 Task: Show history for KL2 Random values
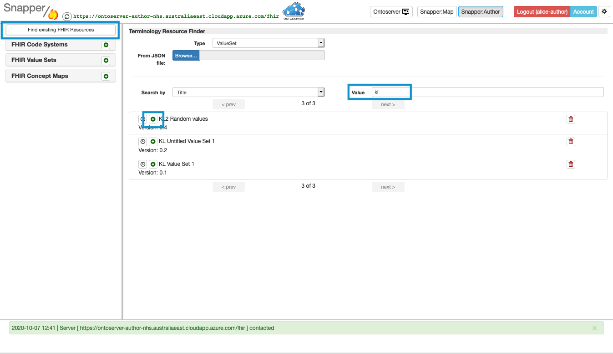coord(142,119)
